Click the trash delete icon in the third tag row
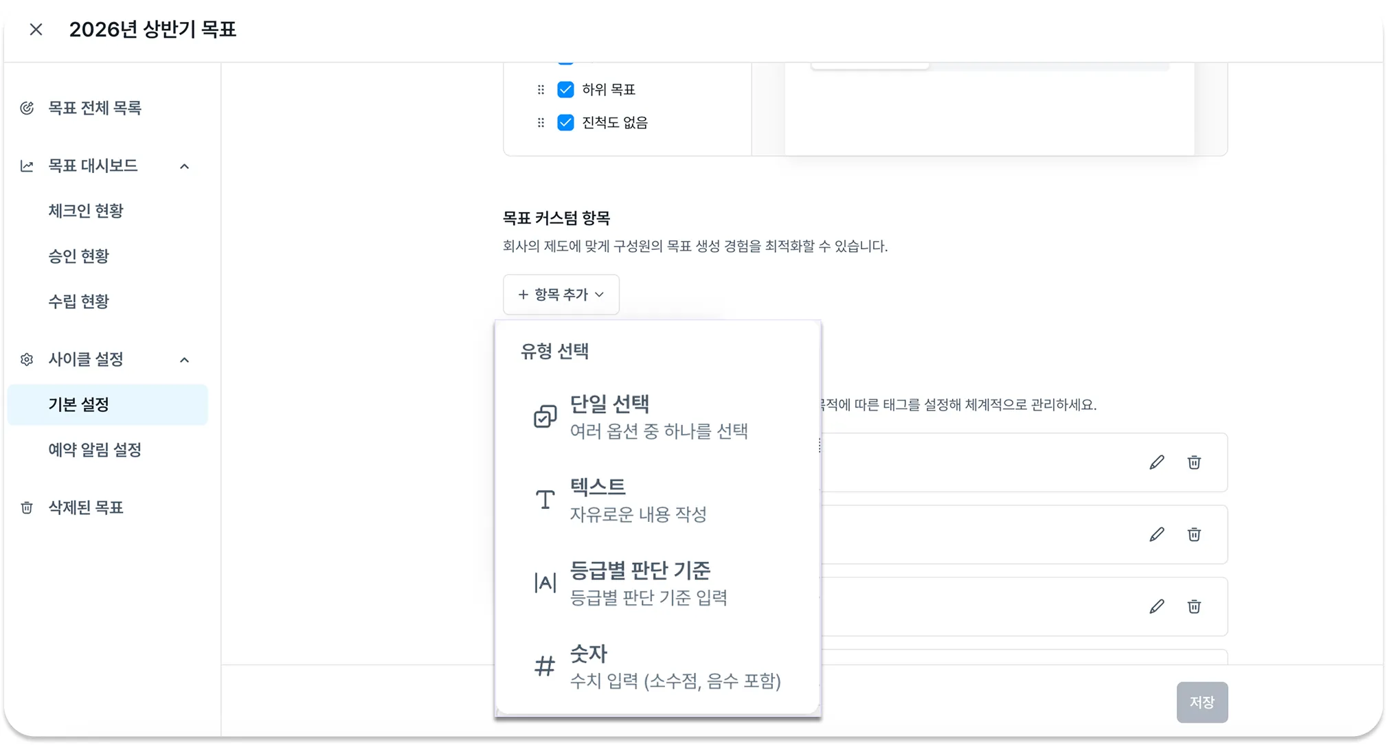 [1194, 606]
